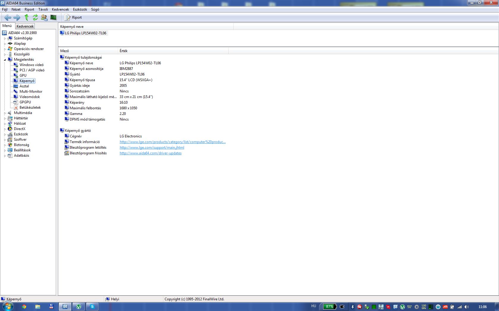Open the floppy disk app in taskbar
The image size is (499, 311).
[x=51, y=307]
